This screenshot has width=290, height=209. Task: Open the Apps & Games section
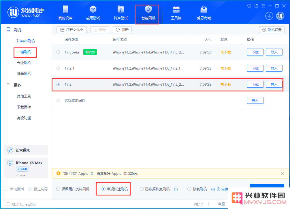pos(93,13)
